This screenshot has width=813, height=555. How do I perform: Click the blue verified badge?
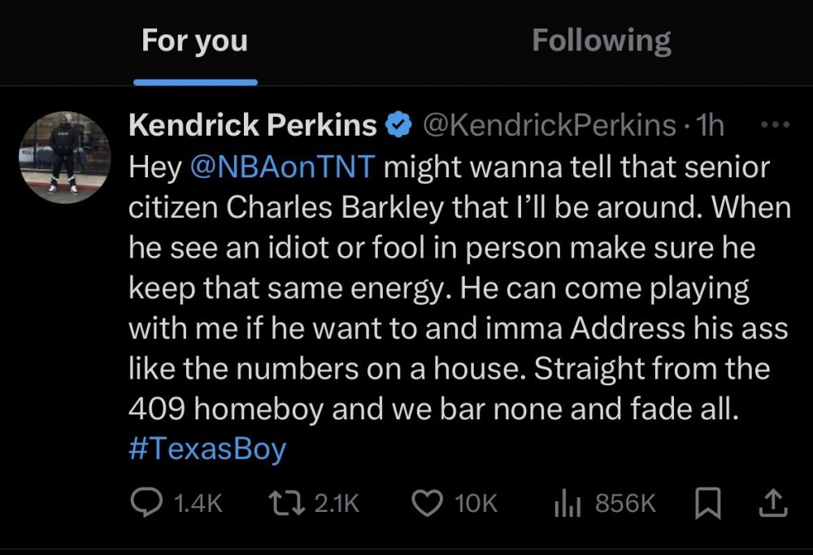(x=398, y=126)
